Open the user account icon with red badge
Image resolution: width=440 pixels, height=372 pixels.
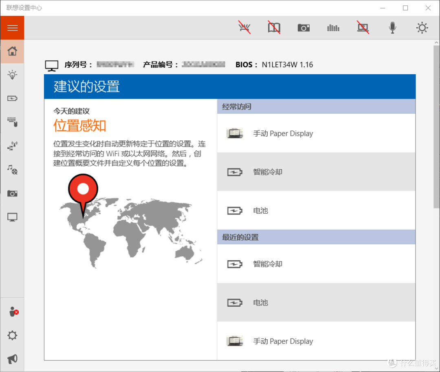click(x=12, y=312)
